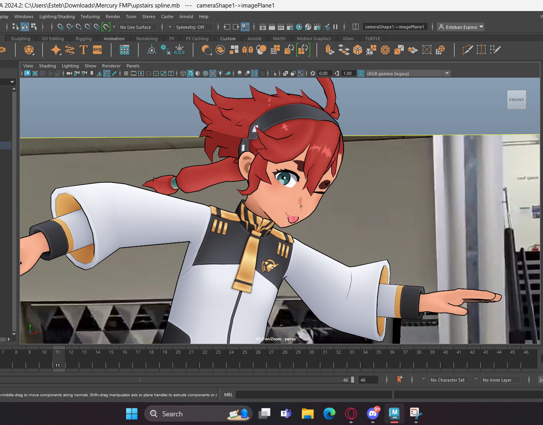Start IPR render from status line
This screenshot has width=543, height=425.
[x=281, y=27]
